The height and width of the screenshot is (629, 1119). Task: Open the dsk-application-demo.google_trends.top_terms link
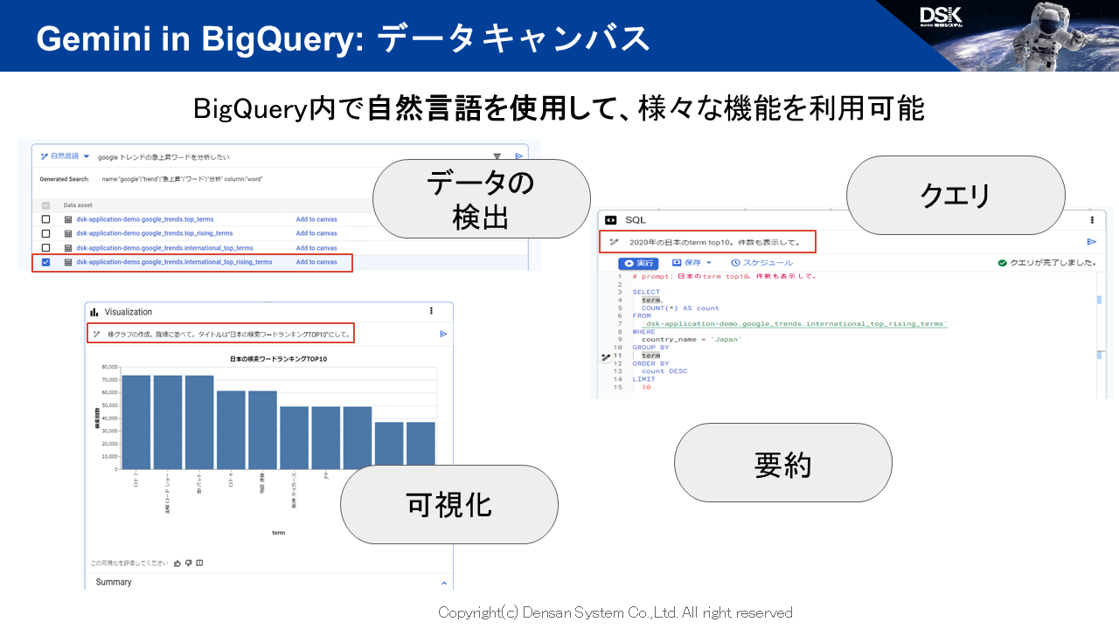(x=145, y=219)
